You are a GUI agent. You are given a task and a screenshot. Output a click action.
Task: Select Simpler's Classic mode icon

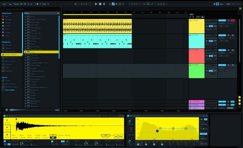pos(7,121)
